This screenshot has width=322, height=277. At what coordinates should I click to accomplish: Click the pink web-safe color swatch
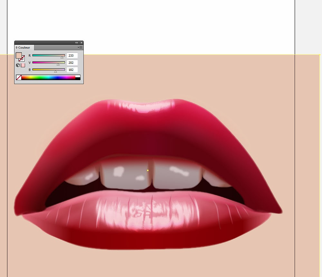point(23,65)
